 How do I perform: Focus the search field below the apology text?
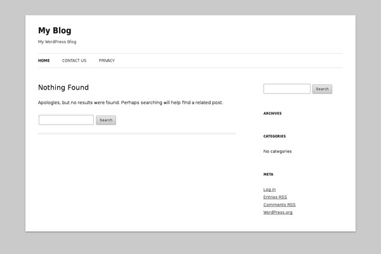(66, 120)
